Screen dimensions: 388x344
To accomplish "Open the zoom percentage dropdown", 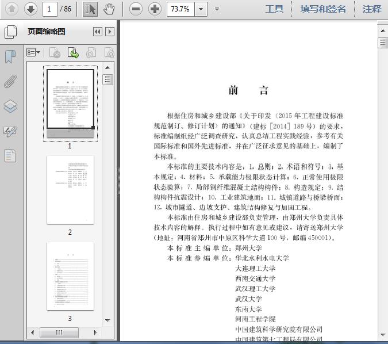I will 201,9.
